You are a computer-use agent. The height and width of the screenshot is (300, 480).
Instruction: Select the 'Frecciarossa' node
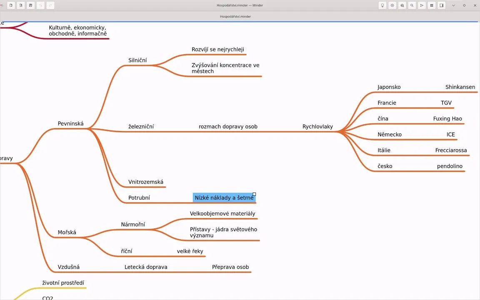[451, 150]
